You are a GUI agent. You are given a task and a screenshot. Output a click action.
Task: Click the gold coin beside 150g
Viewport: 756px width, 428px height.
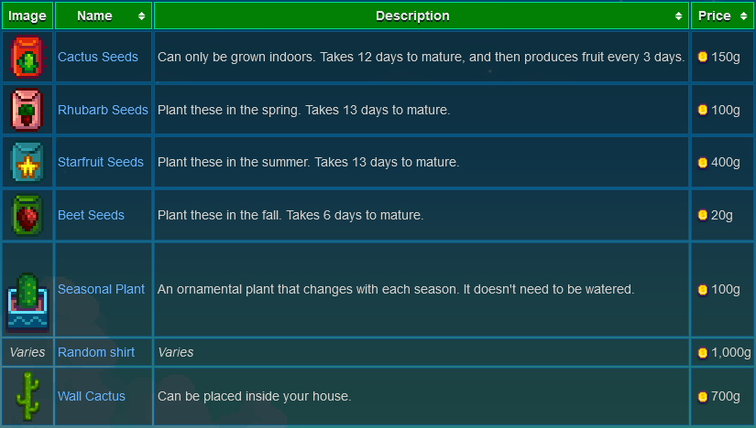coord(703,57)
